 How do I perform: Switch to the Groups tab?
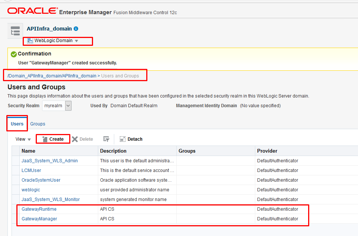pos(38,124)
